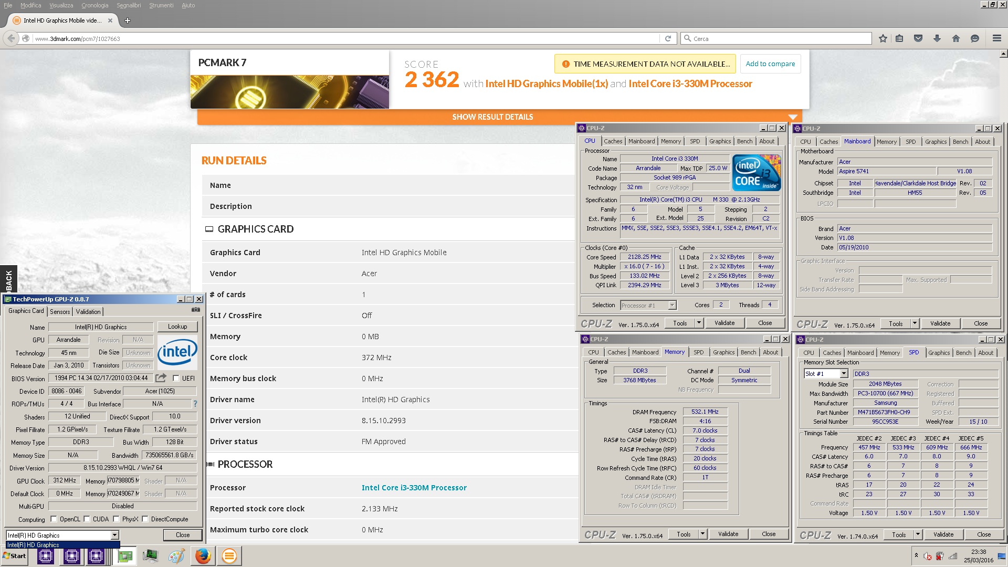Click Intel HD Graphics Mobile(1x) score link
Image resolution: width=1008 pixels, height=567 pixels.
point(547,83)
